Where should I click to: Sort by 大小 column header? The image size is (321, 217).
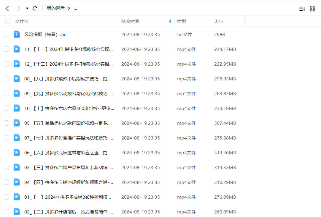(x=218, y=21)
